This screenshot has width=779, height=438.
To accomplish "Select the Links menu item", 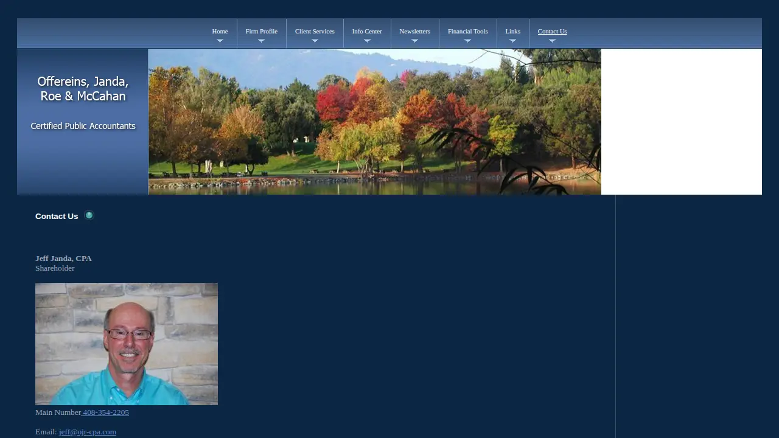I will point(513,32).
